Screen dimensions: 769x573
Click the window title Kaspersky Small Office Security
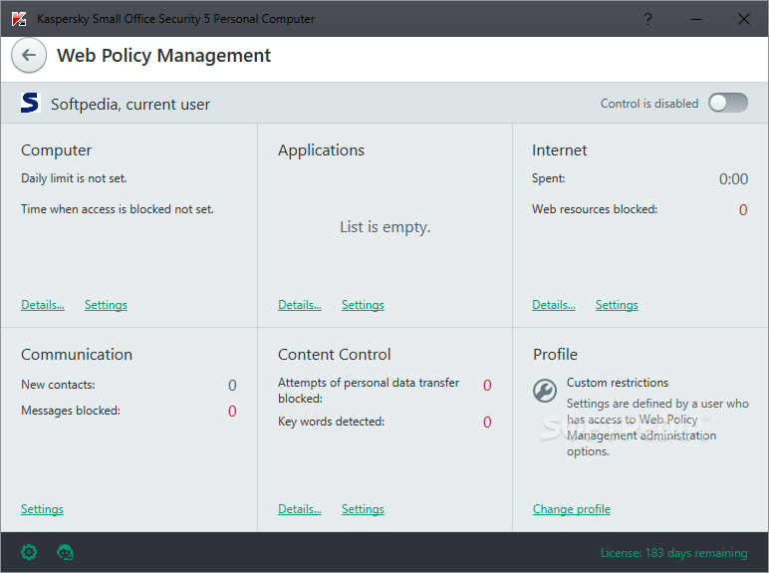click(x=176, y=19)
